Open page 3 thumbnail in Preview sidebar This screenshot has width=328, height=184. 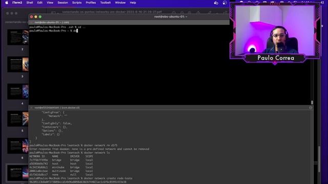click(x=18, y=64)
